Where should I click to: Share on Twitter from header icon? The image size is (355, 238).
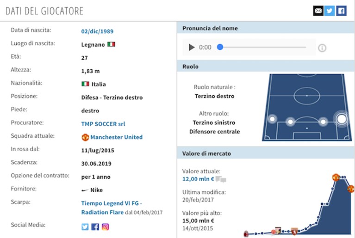coord(330,11)
